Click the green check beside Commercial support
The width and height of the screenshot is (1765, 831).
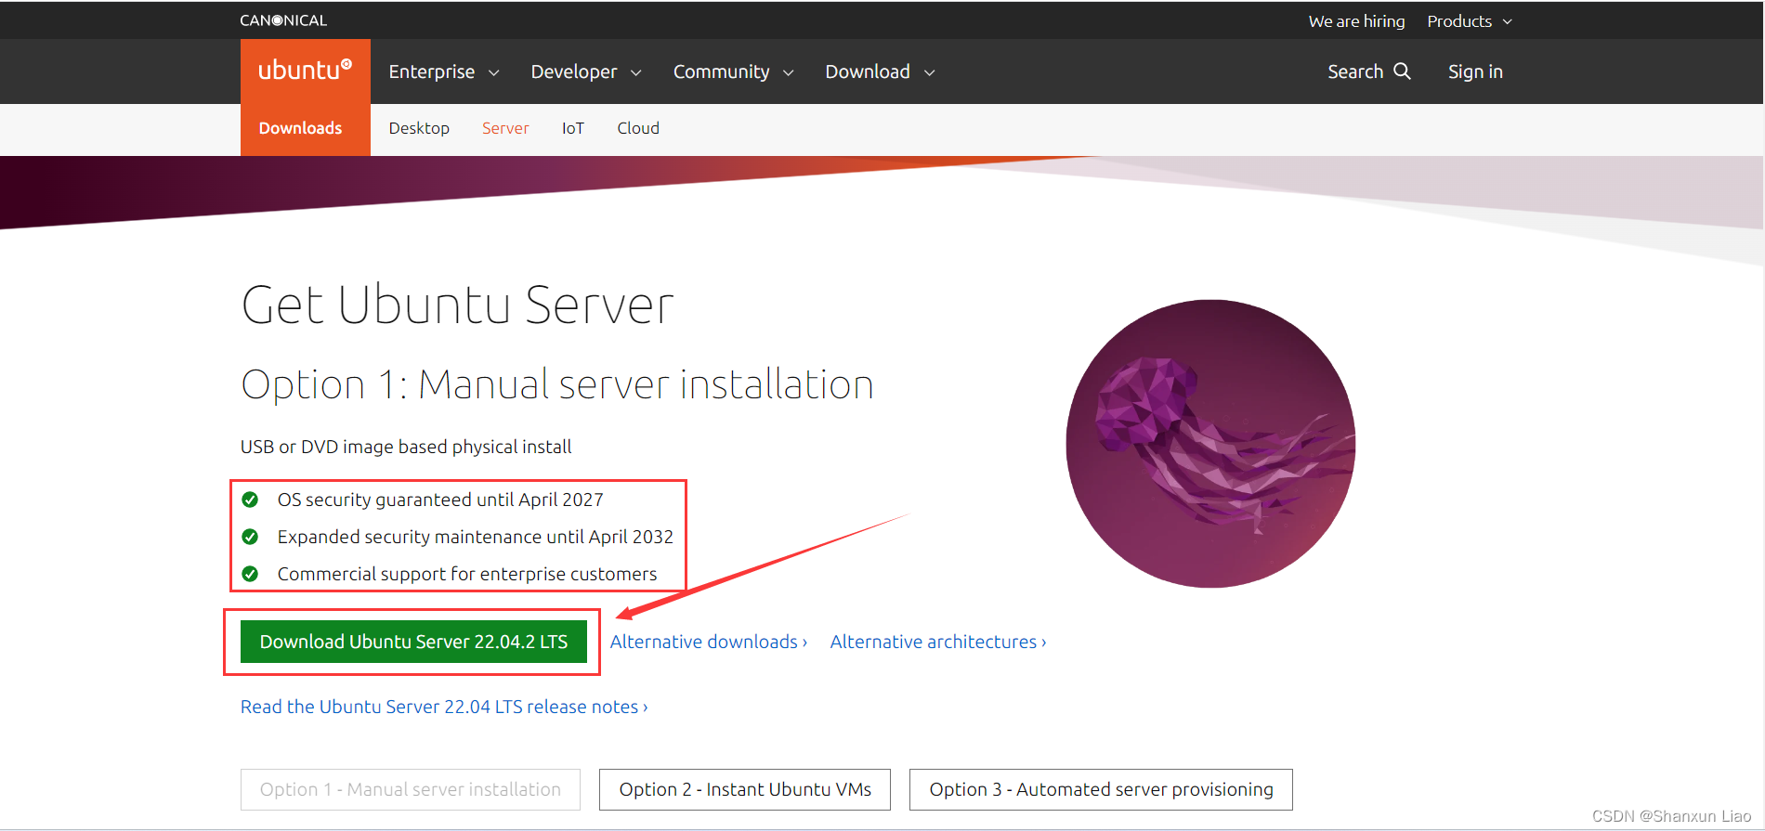tap(250, 574)
